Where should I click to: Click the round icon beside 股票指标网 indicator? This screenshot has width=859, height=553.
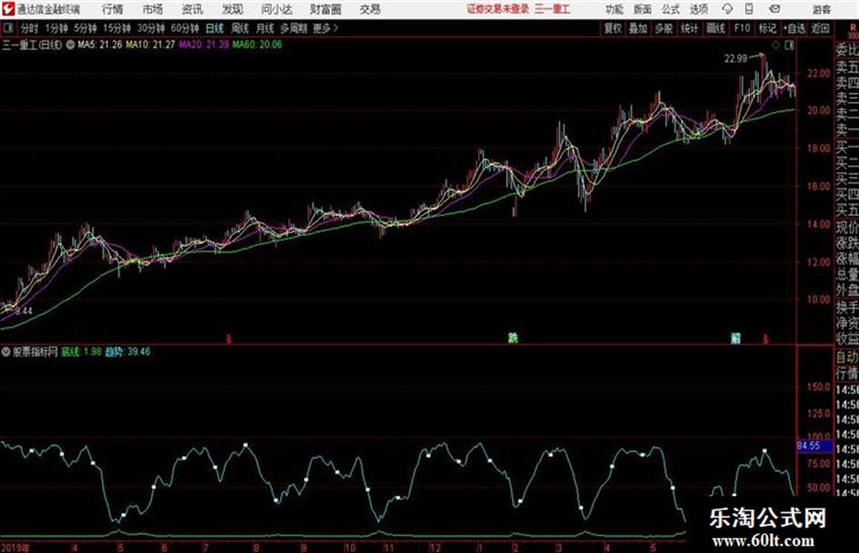(x=6, y=352)
